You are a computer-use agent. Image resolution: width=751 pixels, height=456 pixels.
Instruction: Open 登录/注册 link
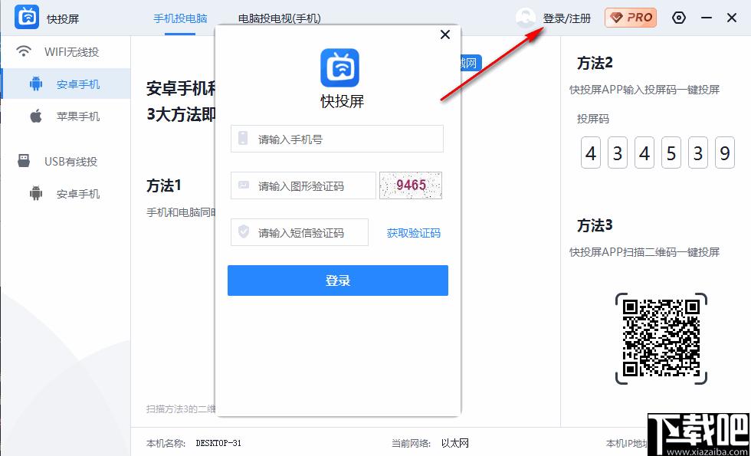coord(566,18)
